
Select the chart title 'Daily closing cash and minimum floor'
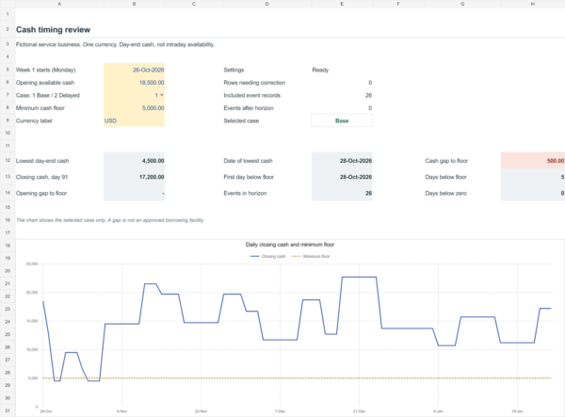click(290, 245)
